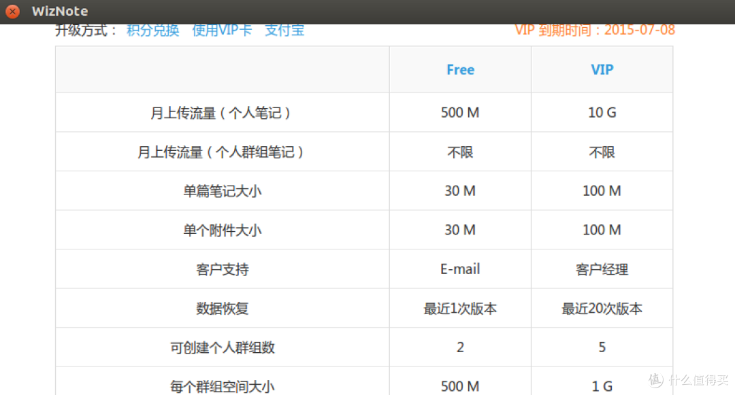Click the VIP column header
The width and height of the screenshot is (735, 395).
(x=602, y=70)
